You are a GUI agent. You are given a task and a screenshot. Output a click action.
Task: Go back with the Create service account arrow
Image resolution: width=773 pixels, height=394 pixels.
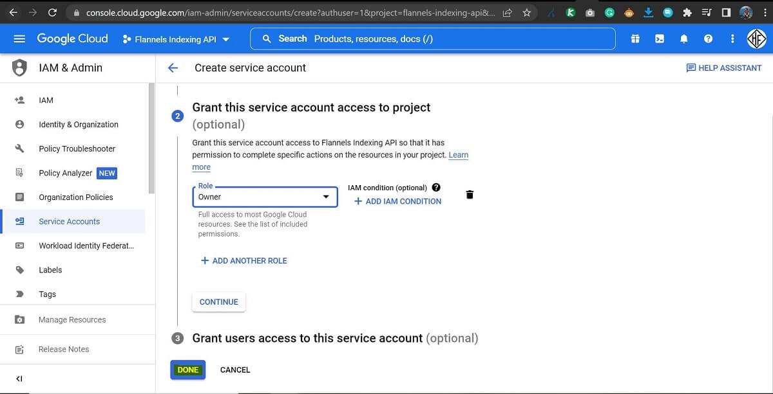pyautogui.click(x=173, y=67)
